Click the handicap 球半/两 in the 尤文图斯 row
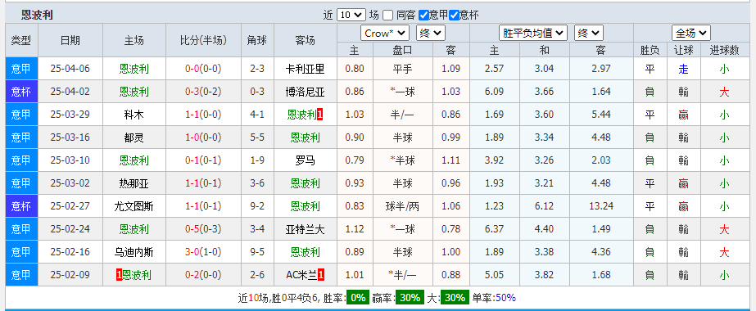The width and height of the screenshot is (756, 311). click(x=403, y=206)
